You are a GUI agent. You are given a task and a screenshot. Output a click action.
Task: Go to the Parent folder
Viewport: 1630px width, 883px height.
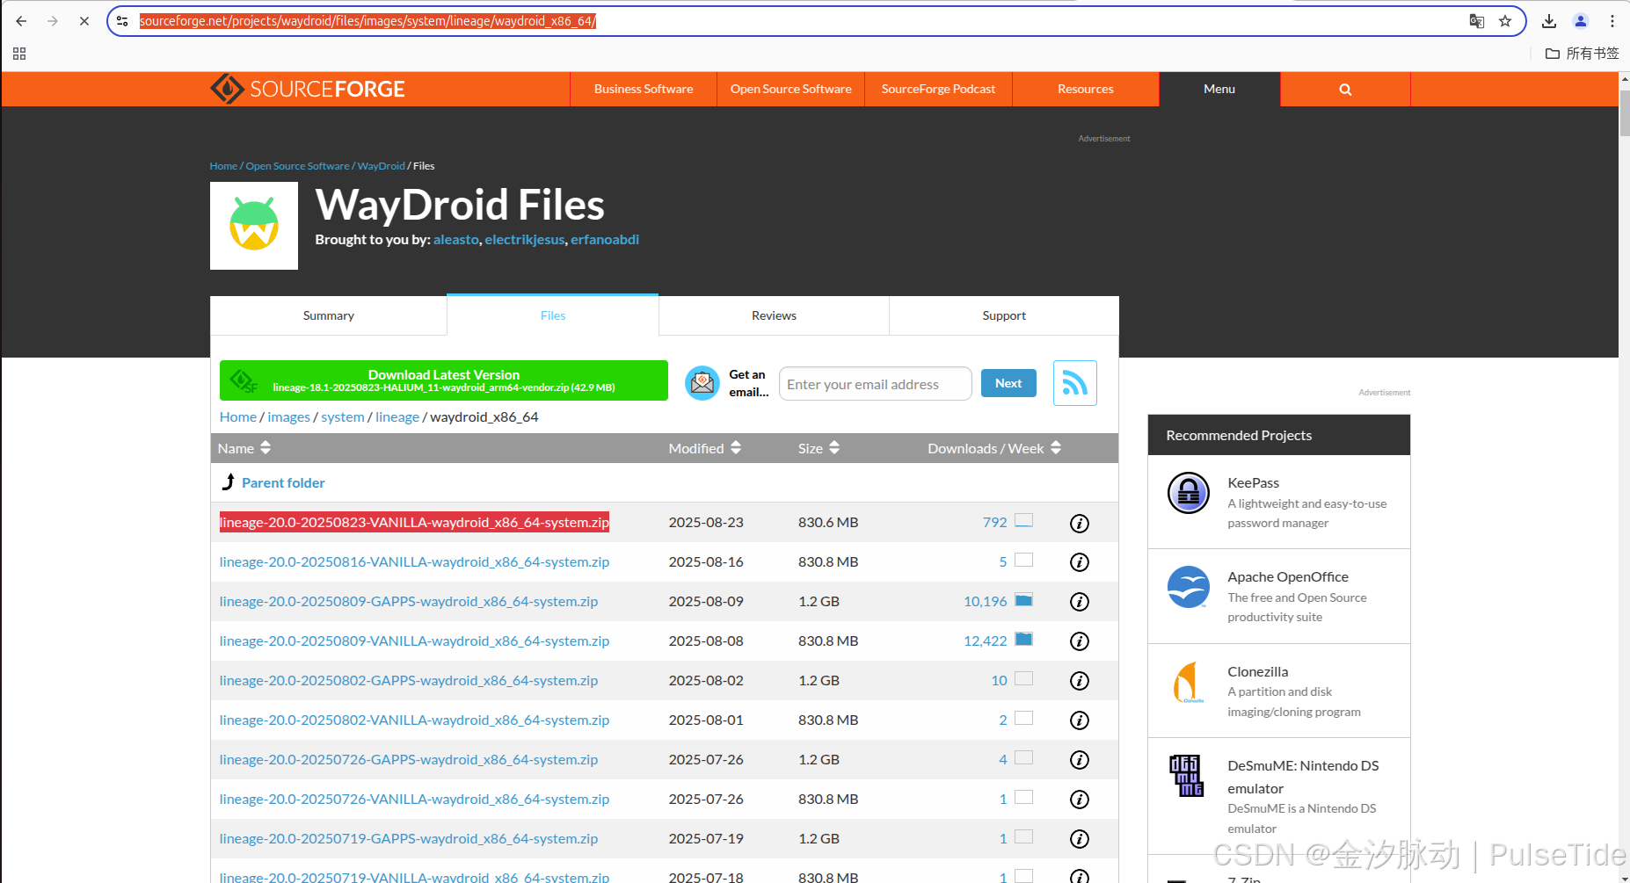(283, 482)
